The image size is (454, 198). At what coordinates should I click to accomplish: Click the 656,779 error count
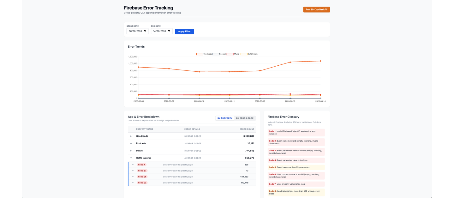click(x=249, y=158)
